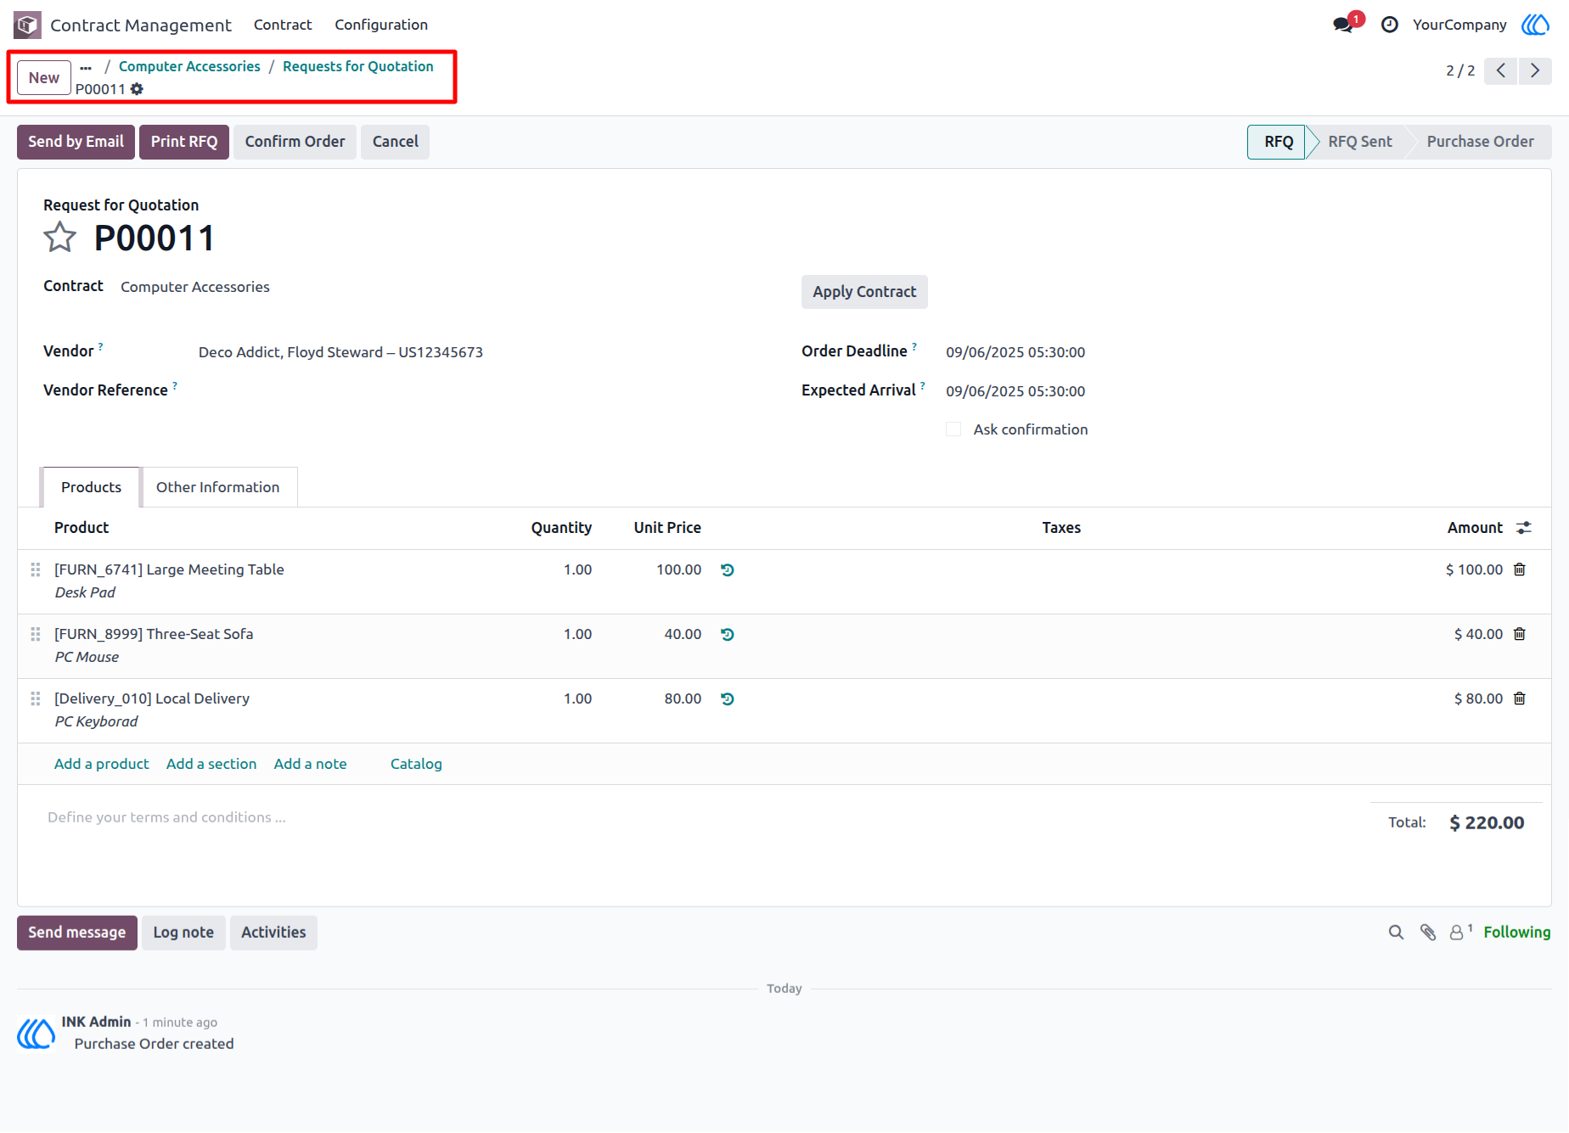Open the activities clock icon
Image resolution: width=1569 pixels, height=1133 pixels.
[x=1390, y=25]
